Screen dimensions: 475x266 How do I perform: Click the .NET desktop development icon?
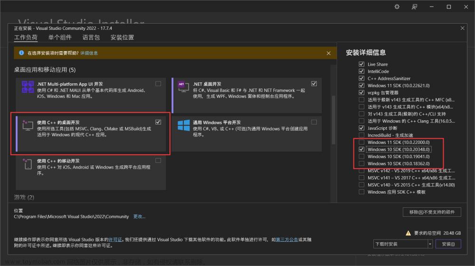point(183,87)
